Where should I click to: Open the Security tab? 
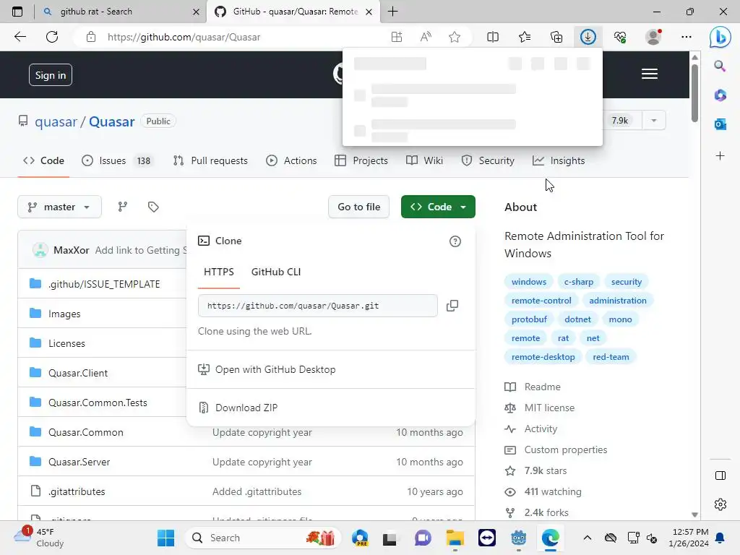488,161
